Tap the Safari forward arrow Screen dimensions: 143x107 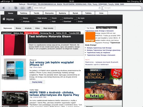coord(9,8)
